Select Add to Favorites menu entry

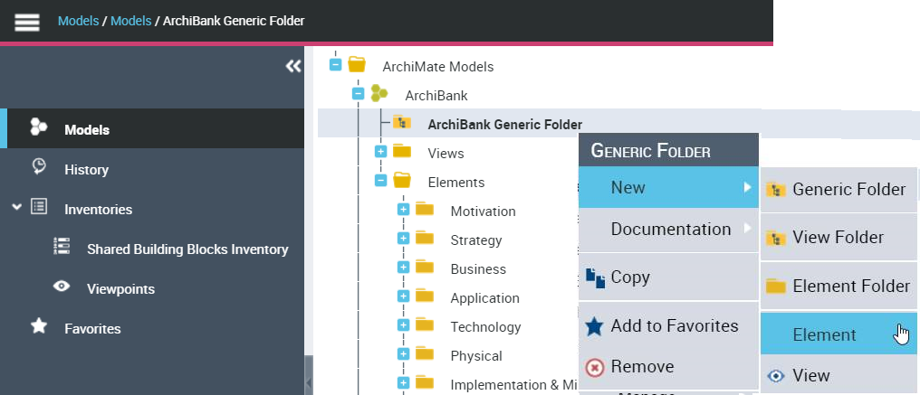(x=674, y=325)
